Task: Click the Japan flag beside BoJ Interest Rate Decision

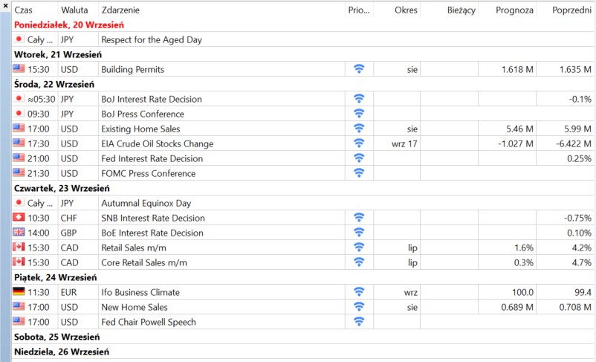Action: (x=19, y=98)
